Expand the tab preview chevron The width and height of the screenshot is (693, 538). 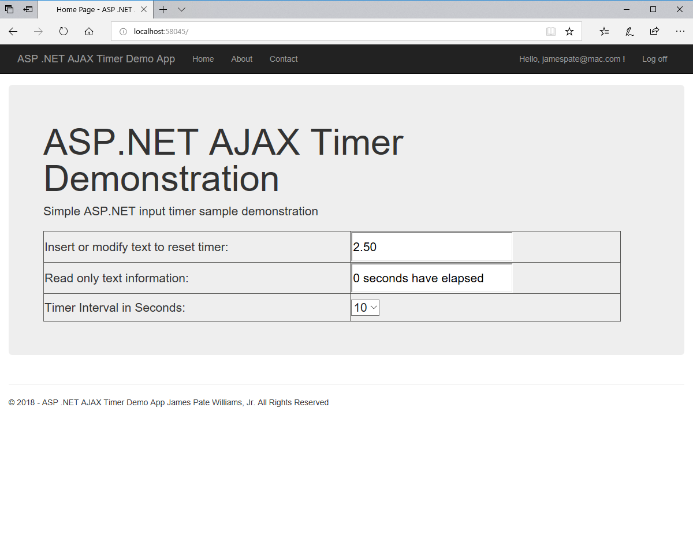pyautogui.click(x=181, y=10)
